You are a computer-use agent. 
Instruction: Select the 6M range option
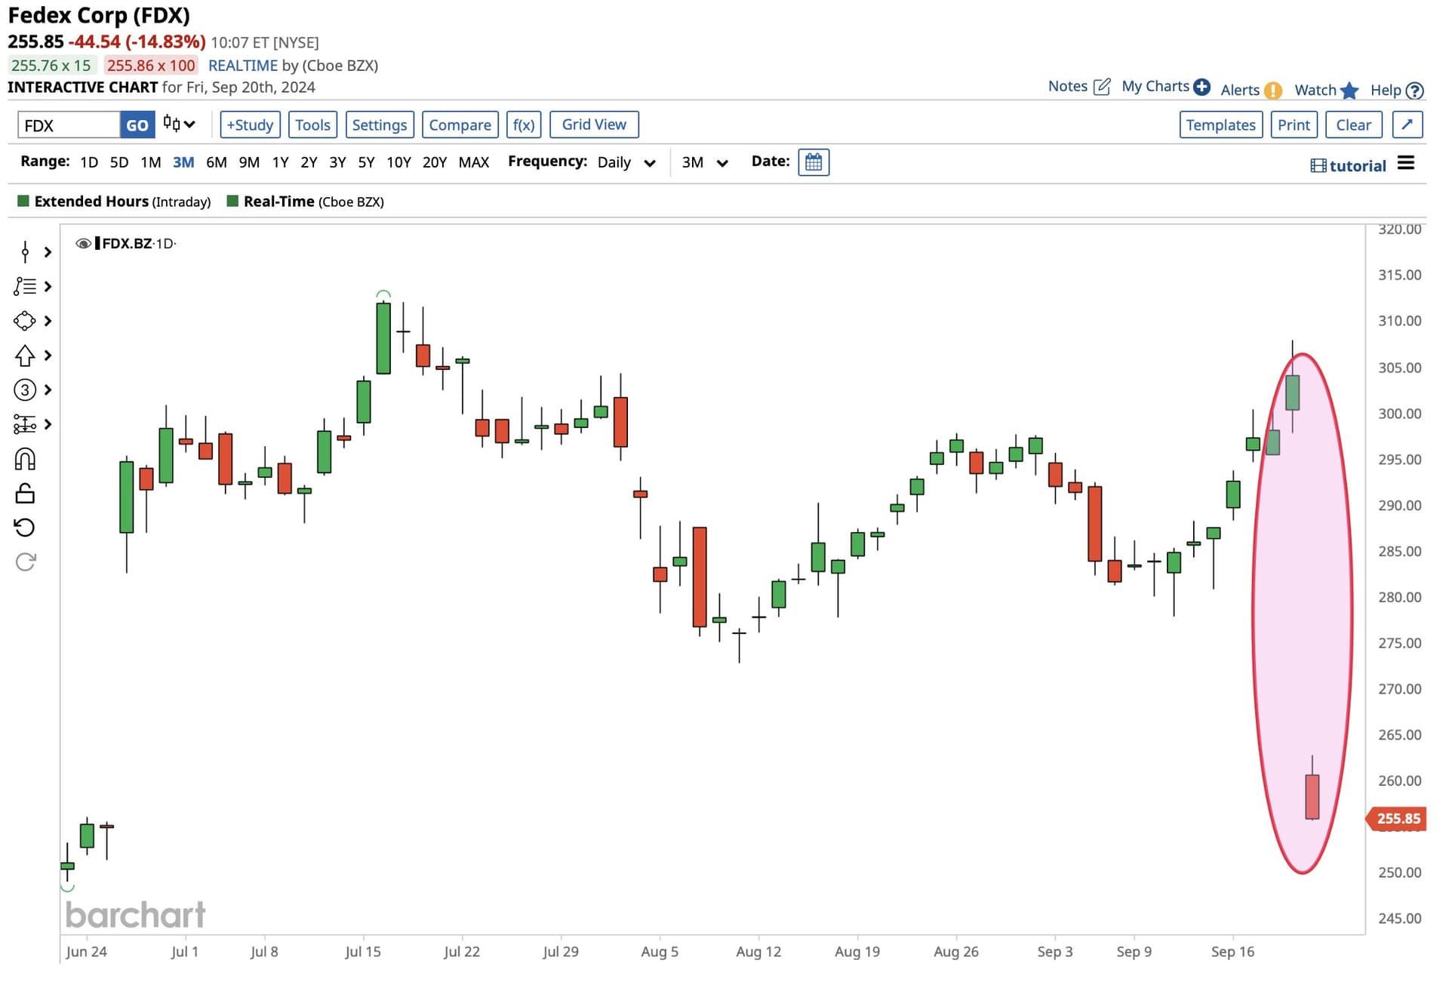(217, 162)
